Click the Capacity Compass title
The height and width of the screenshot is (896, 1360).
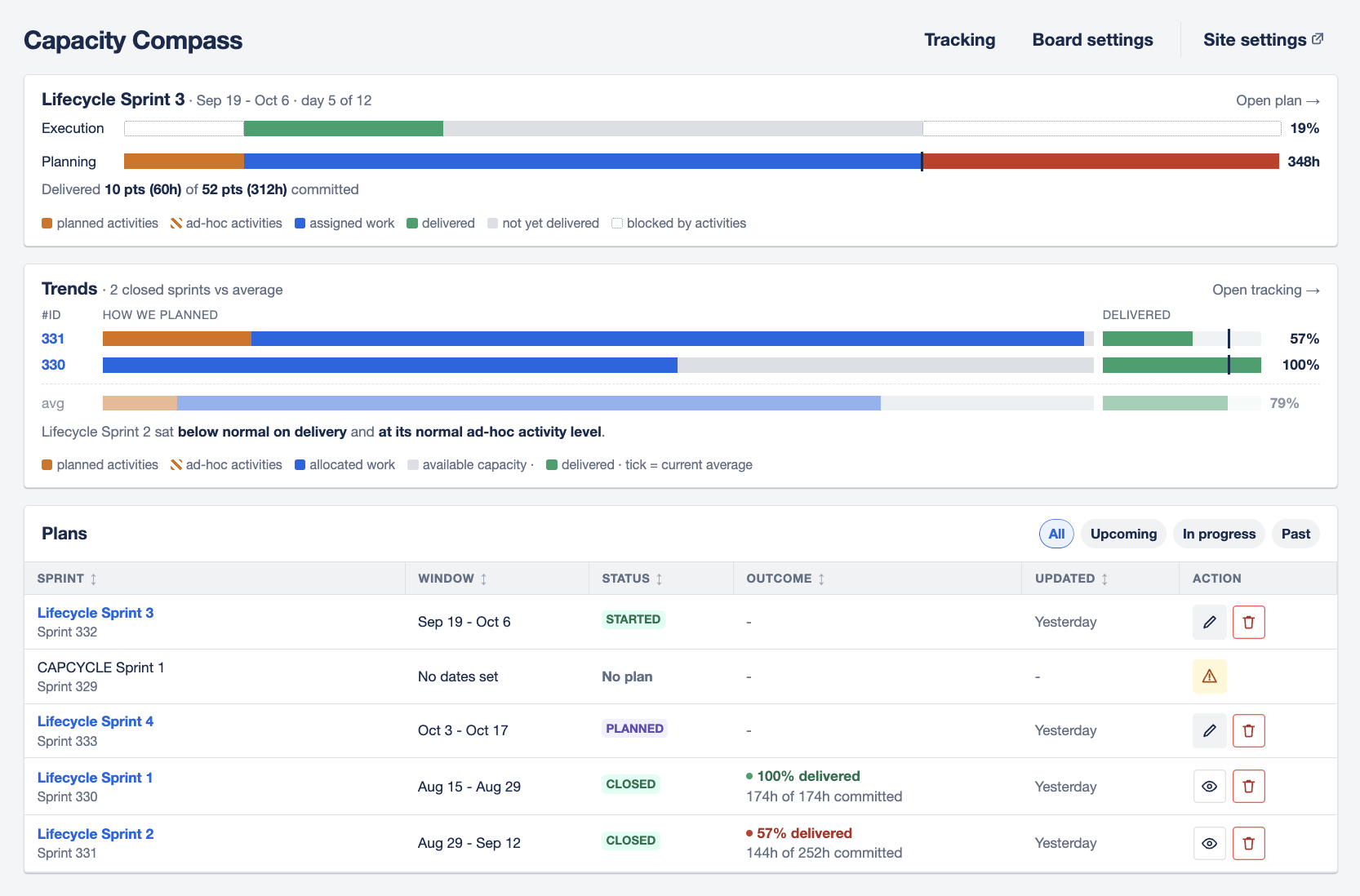click(133, 40)
